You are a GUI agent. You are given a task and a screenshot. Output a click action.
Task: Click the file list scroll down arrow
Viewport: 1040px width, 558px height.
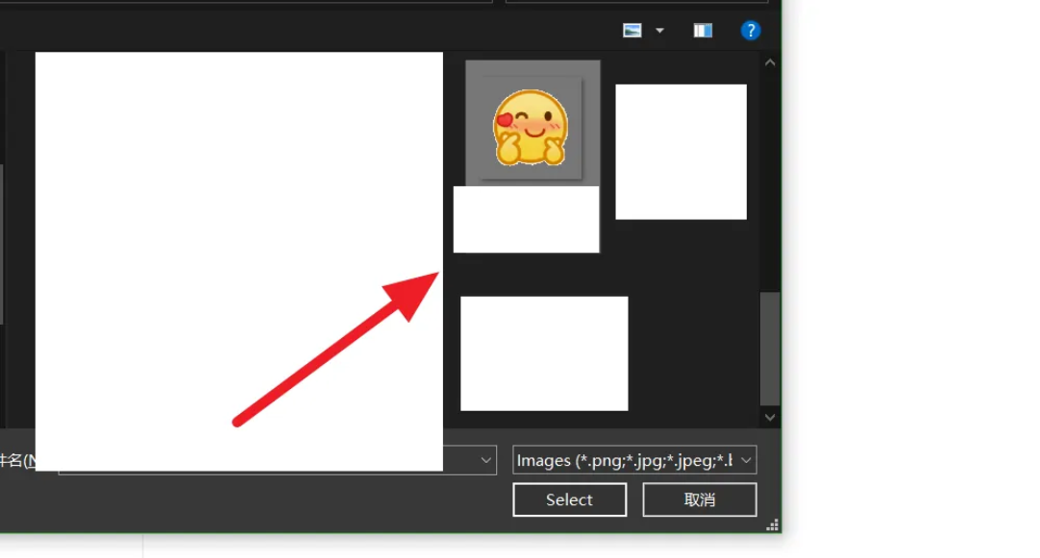tap(769, 418)
